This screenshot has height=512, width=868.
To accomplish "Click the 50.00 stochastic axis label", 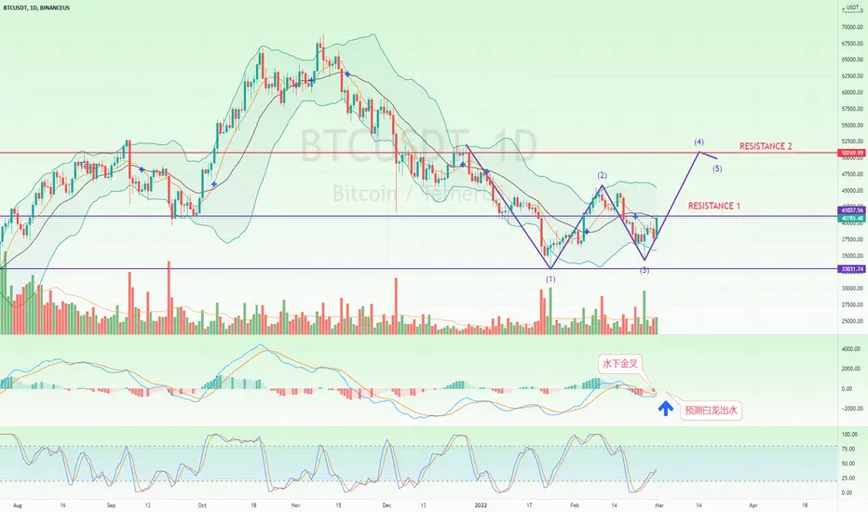I will [x=848, y=464].
